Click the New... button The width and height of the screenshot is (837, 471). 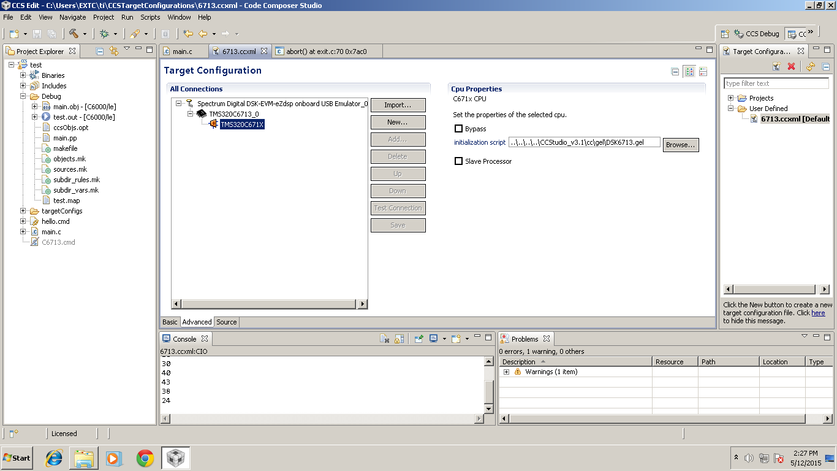398,122
